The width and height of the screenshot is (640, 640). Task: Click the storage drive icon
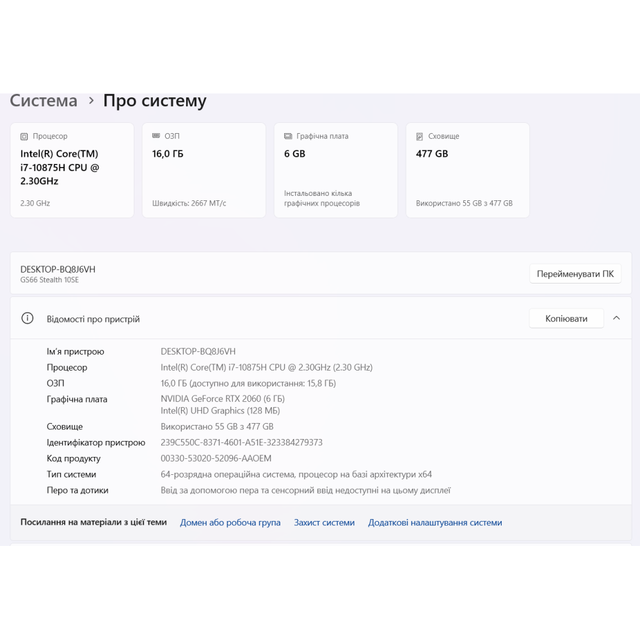click(420, 136)
